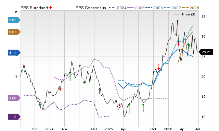Select the green surprise arrow before October 2023
This screenshot has width=219, height=131.
click(x=25, y=72)
